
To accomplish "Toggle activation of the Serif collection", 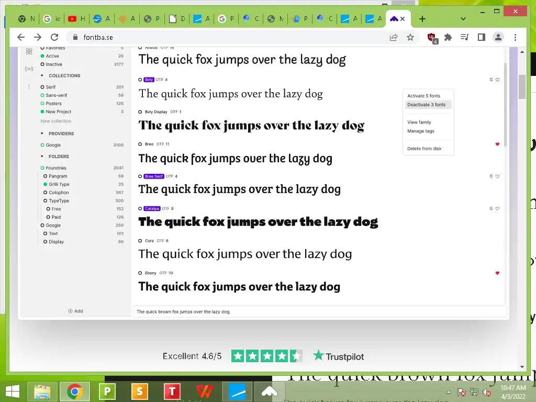I will [42, 87].
